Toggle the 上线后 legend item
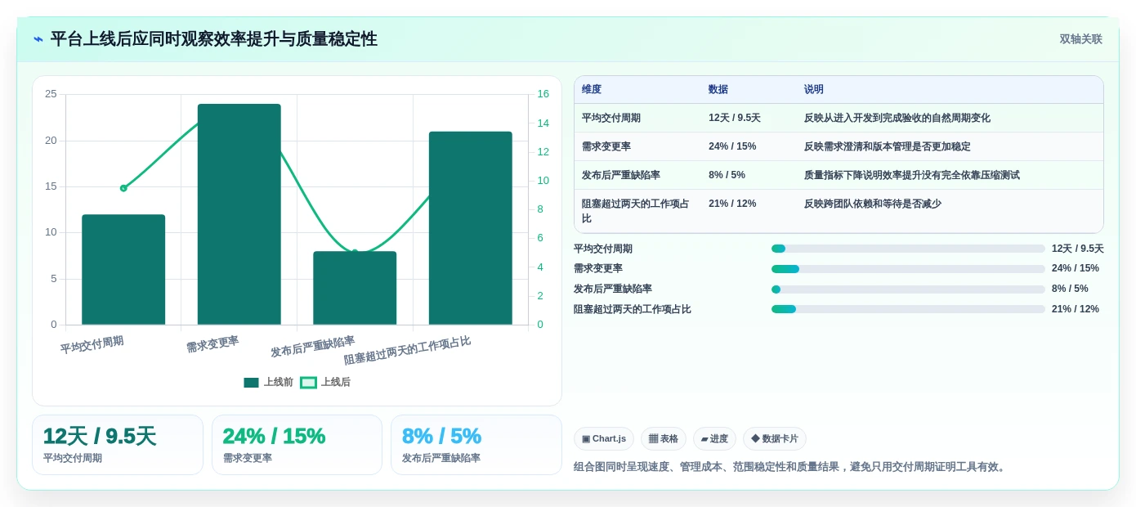Image resolution: width=1136 pixels, height=507 pixels. 325,382
